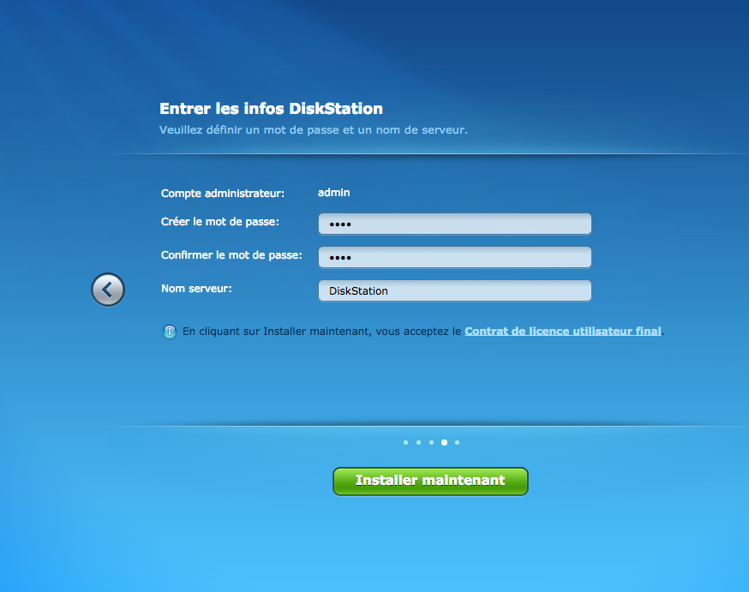Click the Installer maintenant button
Viewport: 749px width, 592px height.
[430, 481]
